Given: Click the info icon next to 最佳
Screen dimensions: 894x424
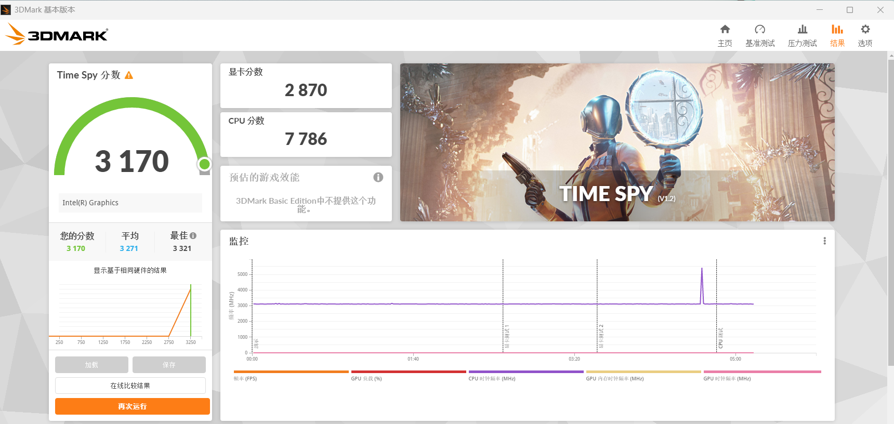Looking at the screenshot, I should (193, 235).
